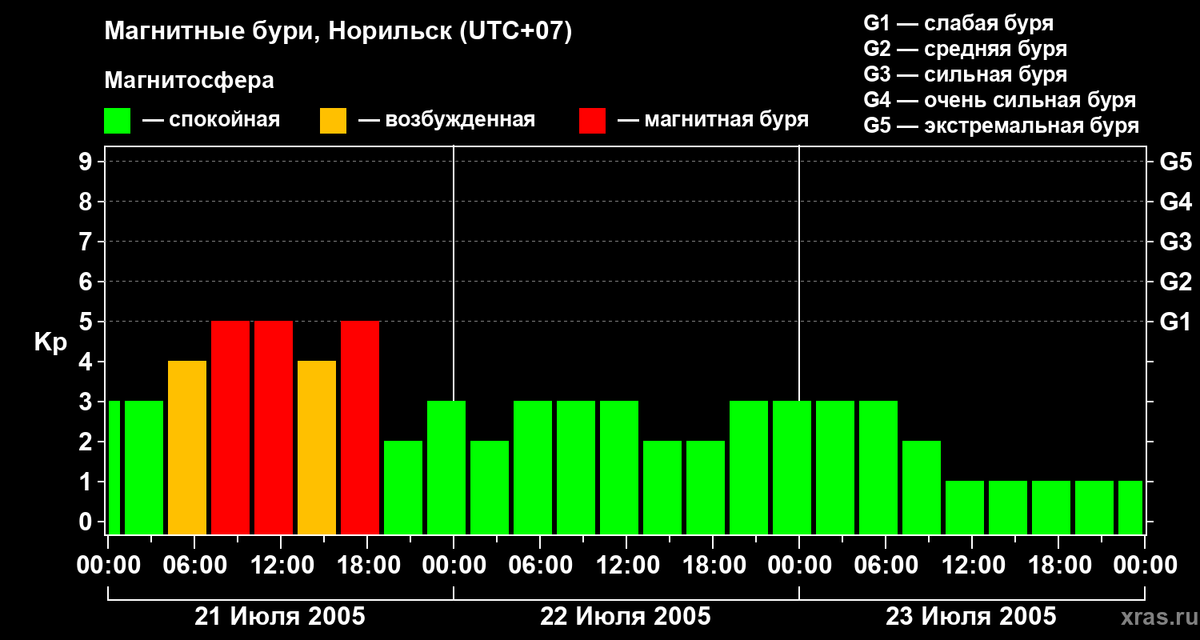Click the '06:00' time label under 21 July
The width and height of the screenshot is (1200, 640).
[194, 566]
